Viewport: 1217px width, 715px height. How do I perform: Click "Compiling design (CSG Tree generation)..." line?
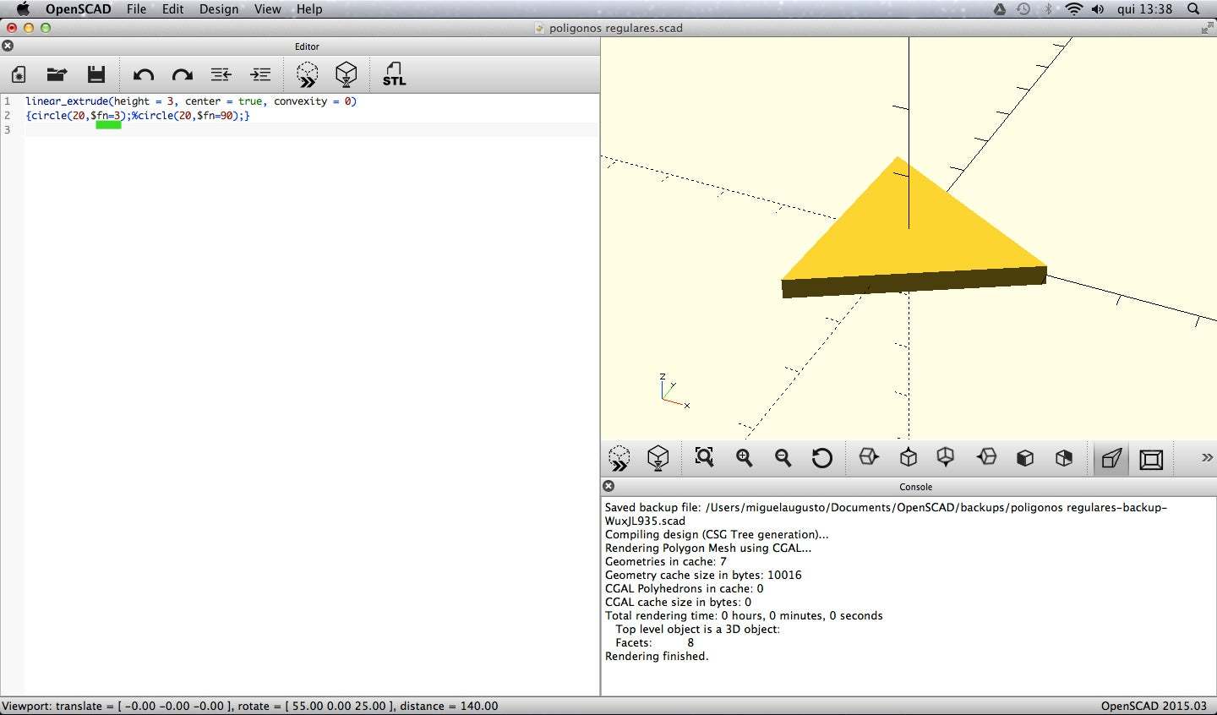[x=717, y=535]
